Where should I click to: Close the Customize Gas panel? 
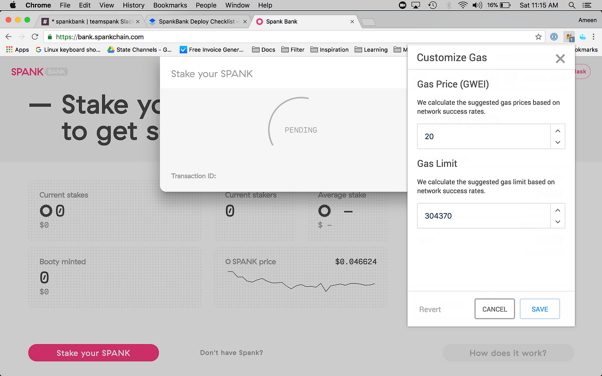click(560, 58)
